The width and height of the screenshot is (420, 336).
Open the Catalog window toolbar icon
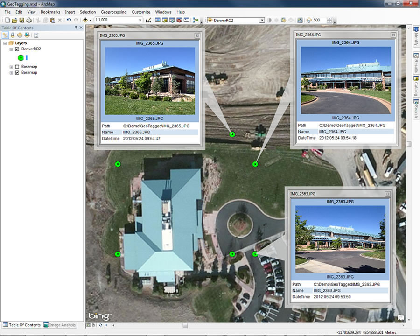point(165,20)
